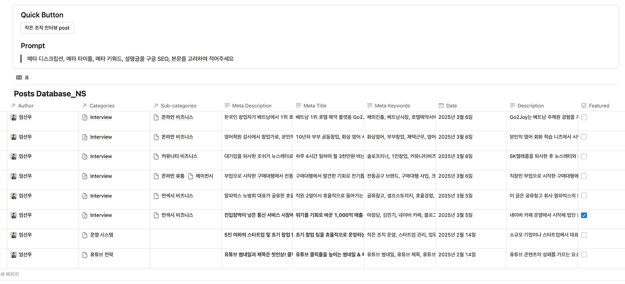Click the arrow icon on the Sub-categories header
Image resolution: width=625 pixels, height=284 pixels.
click(156, 105)
